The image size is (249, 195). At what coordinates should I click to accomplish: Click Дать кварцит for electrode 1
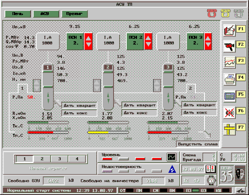click(79, 105)
